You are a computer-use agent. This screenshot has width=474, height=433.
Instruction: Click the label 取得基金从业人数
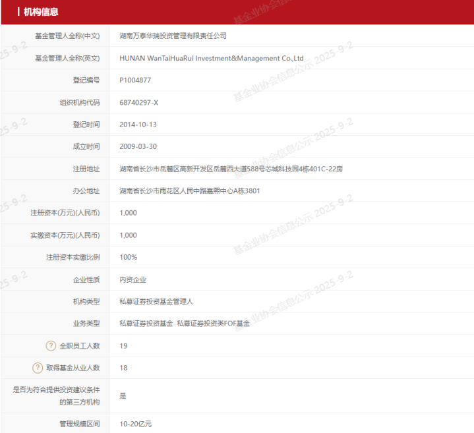click(73, 368)
